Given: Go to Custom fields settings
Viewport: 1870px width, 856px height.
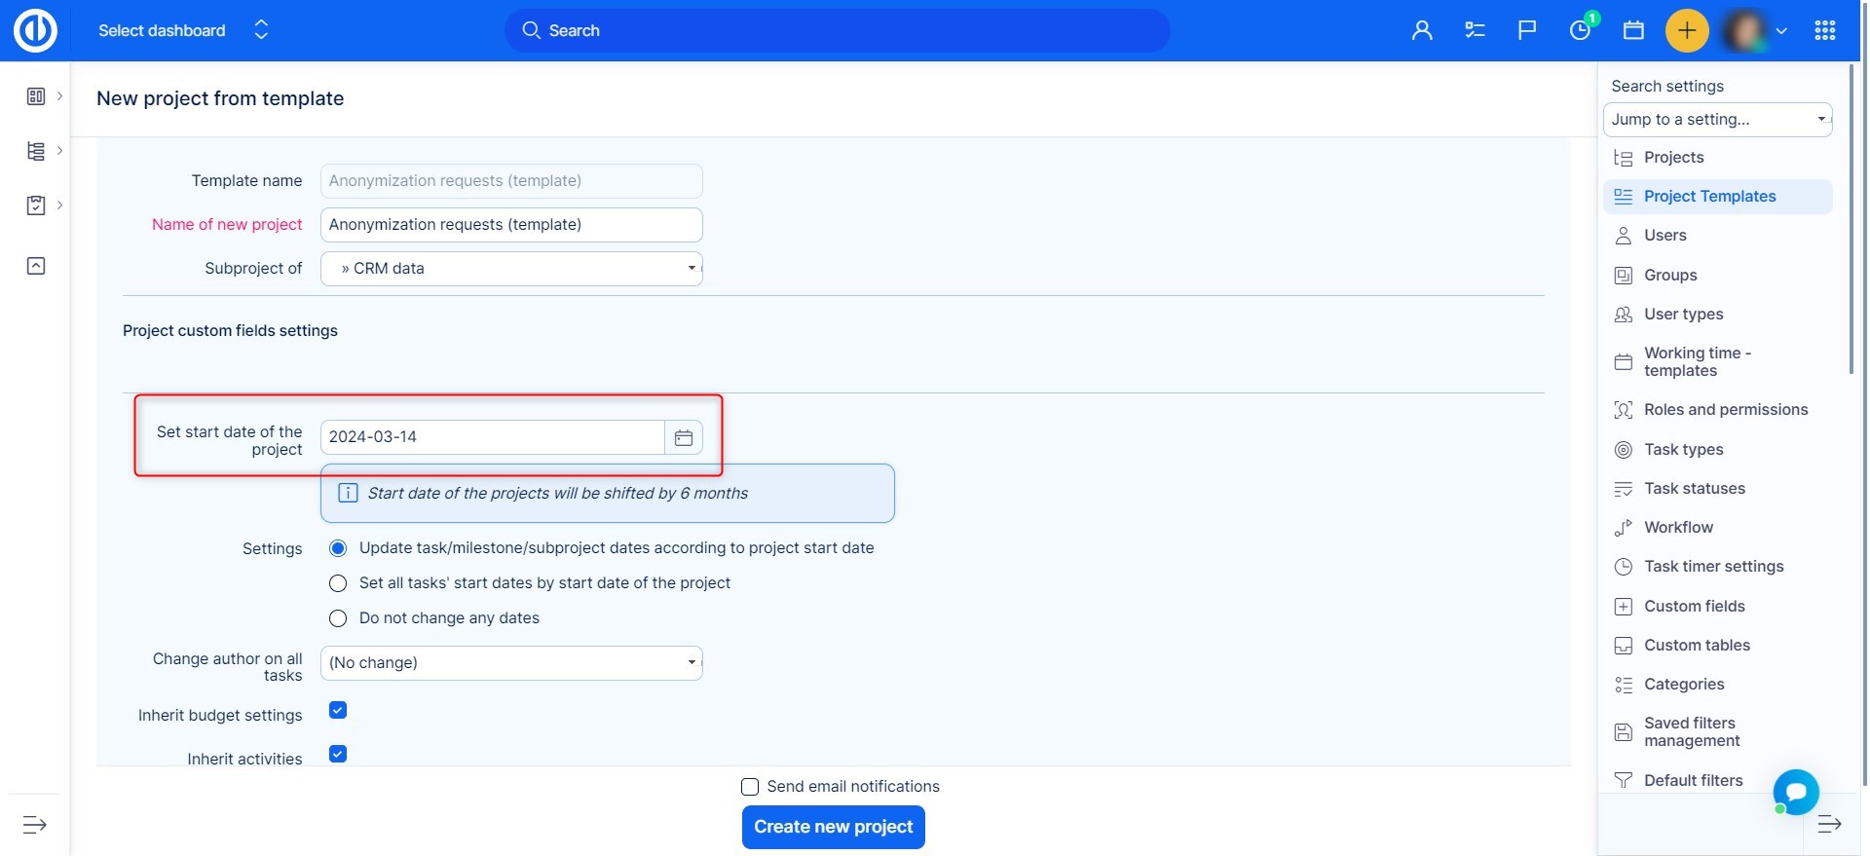Looking at the screenshot, I should [1694, 607].
